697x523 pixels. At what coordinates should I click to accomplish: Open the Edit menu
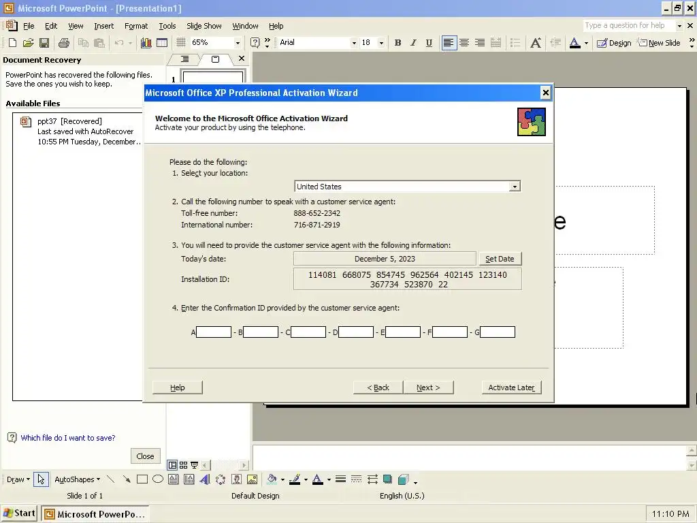(51, 26)
